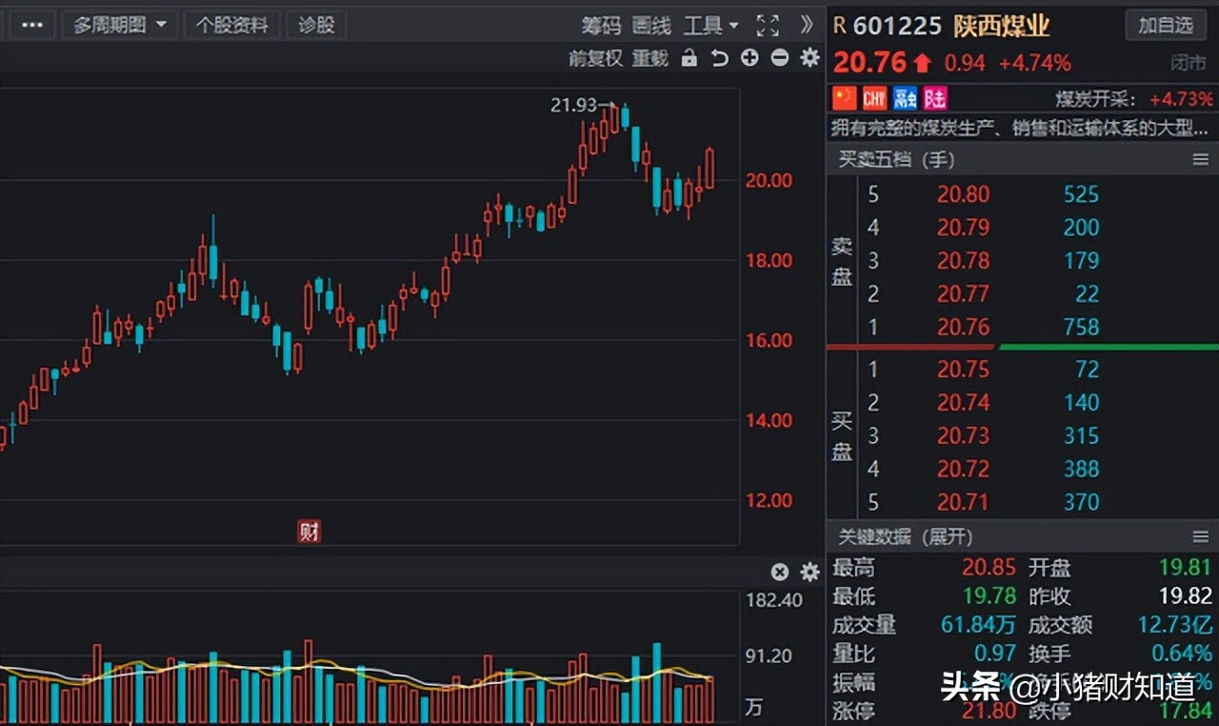Open the 多周期图 dropdown

[120, 26]
